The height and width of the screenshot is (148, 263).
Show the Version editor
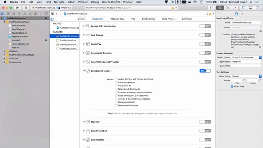tap(234, 8)
